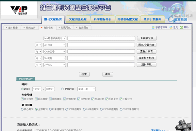Uncheck the 医药卫生 checkbox
The width and height of the screenshot is (196, 131).
pyautogui.click(x=107, y=99)
